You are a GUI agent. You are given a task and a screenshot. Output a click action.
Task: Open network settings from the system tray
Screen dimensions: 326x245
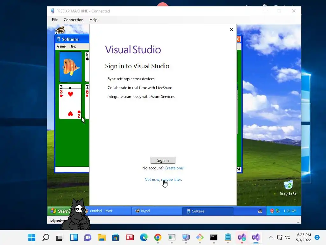coord(280,237)
